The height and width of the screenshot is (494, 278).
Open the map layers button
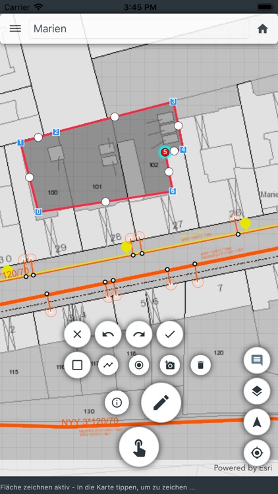click(x=257, y=391)
